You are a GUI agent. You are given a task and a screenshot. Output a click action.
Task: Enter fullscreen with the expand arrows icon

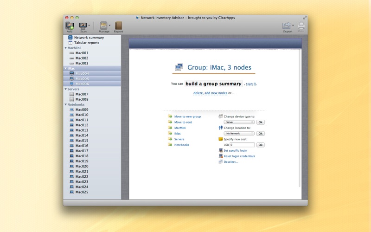305,18
